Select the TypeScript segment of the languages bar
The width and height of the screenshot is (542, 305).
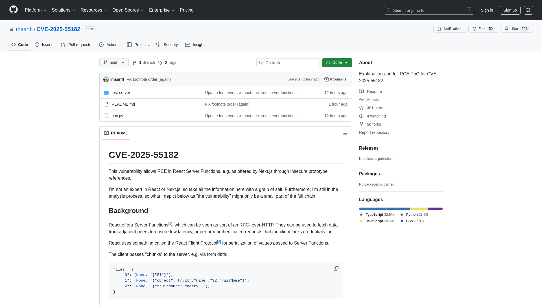(x=372, y=209)
